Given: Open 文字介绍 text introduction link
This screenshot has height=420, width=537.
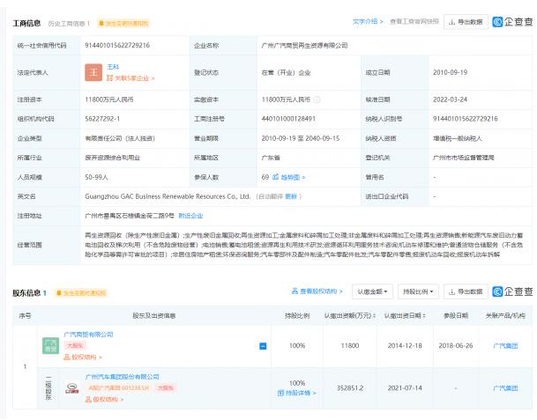Looking at the screenshot, I should pos(368,21).
